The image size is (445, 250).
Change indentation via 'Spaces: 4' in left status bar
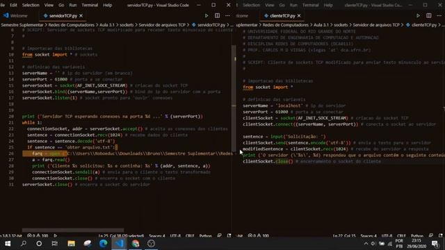157,236
